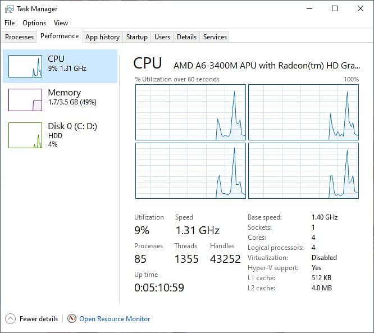Click the Task Manager app icon in title bar
Screen dimensions: 374x333
[x=10, y=9]
